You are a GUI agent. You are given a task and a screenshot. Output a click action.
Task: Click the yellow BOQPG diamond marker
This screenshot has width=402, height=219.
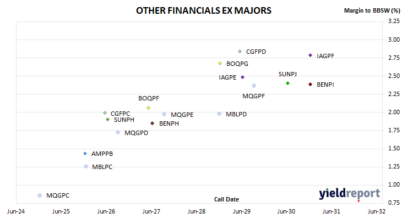[x=220, y=63]
